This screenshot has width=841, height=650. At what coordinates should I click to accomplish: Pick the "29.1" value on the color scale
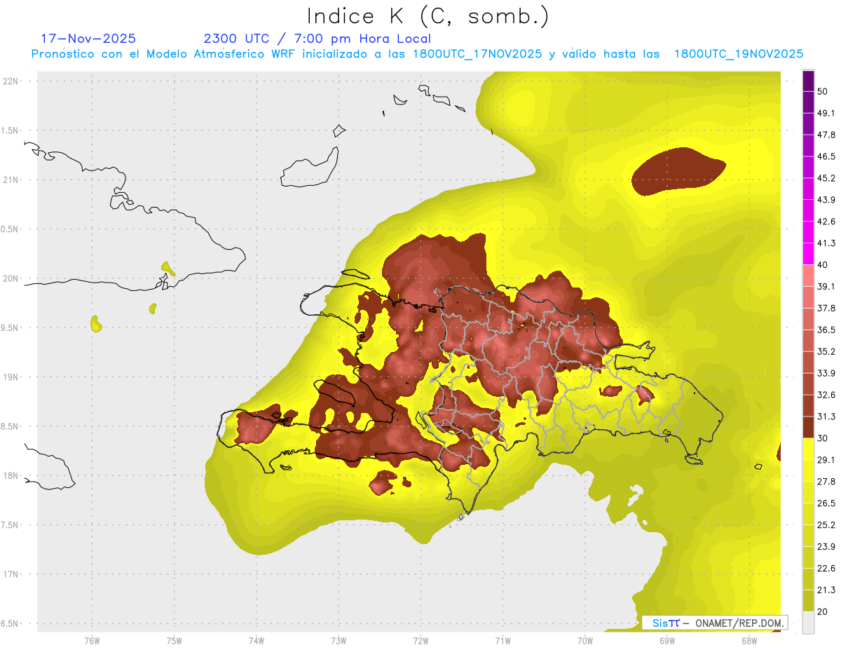coord(826,460)
